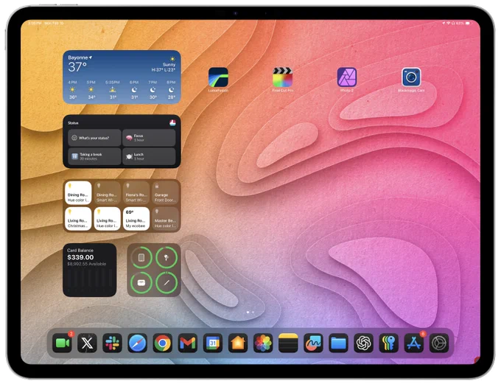Open the Passwords keys app in dock
Viewport: 501px width, 384px height.
coord(388,343)
